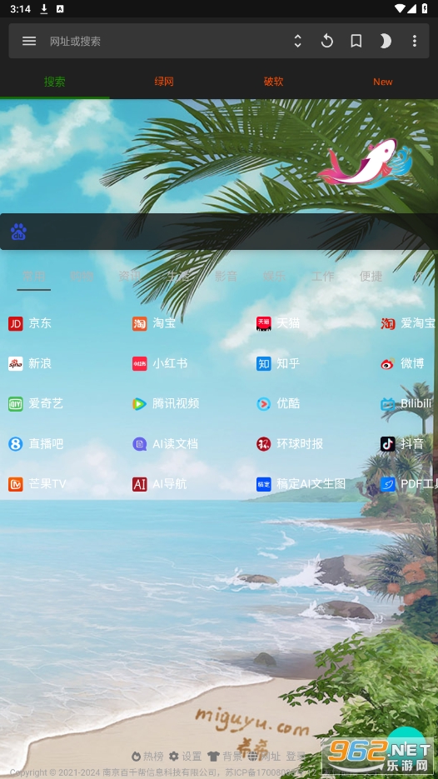Select the Baidu paw search engine icon
The height and width of the screenshot is (779, 438).
(x=18, y=232)
